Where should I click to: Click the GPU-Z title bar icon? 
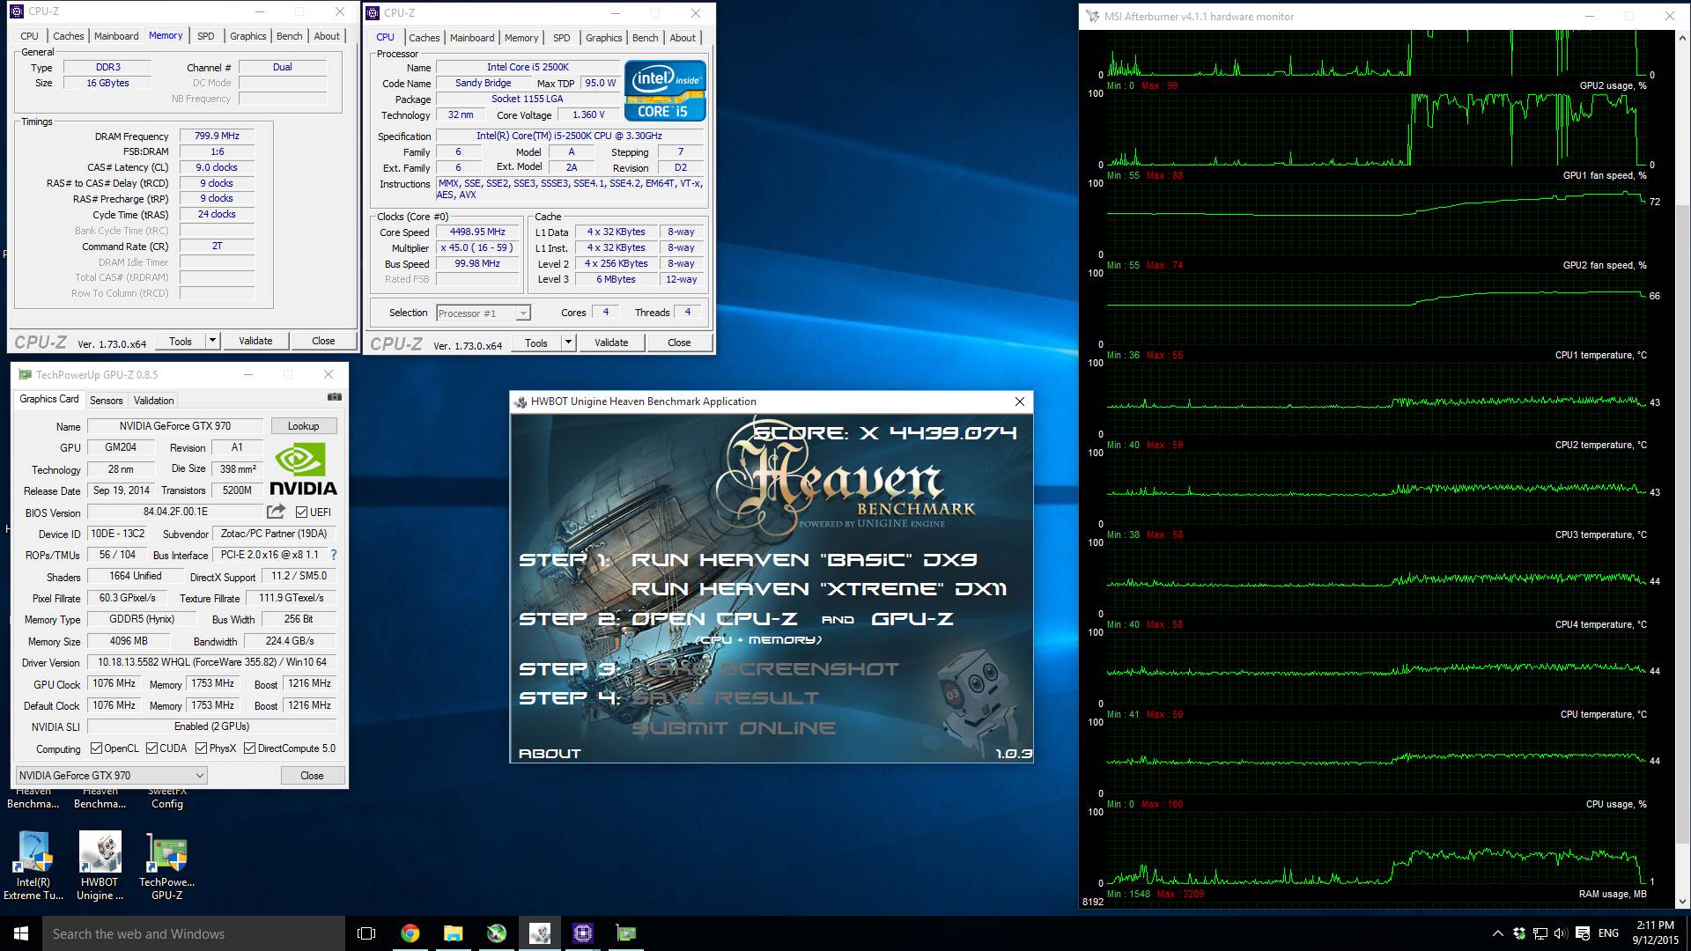point(25,374)
